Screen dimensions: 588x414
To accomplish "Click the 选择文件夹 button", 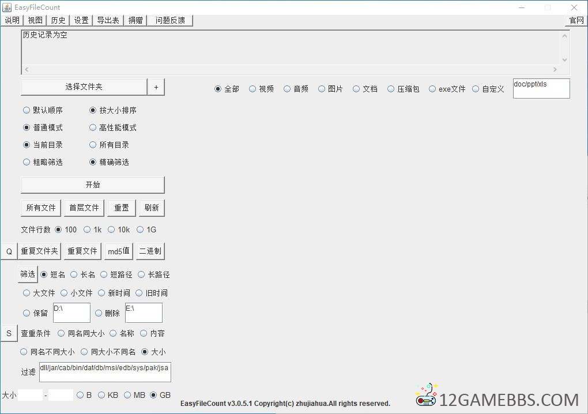I will [x=84, y=87].
